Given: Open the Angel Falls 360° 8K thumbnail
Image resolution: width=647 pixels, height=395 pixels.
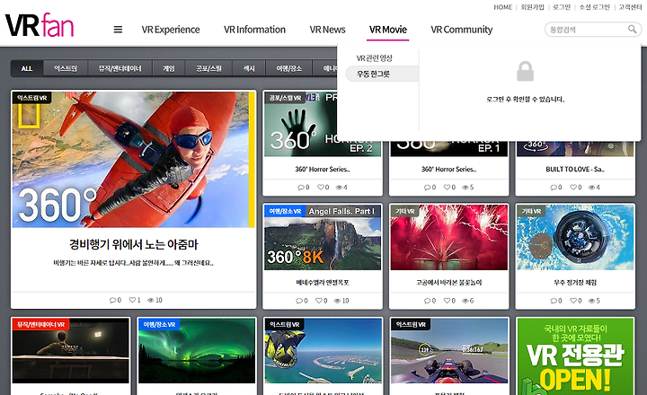Looking at the screenshot, I should coord(323,238).
